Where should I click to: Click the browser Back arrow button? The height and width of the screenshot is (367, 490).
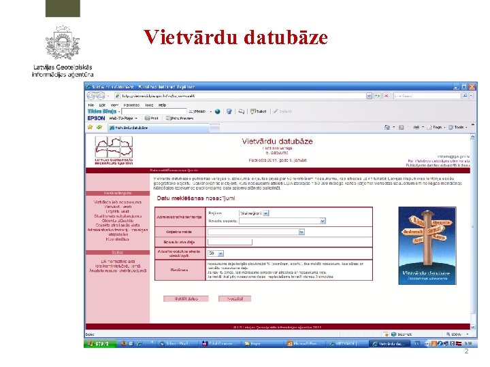point(92,96)
